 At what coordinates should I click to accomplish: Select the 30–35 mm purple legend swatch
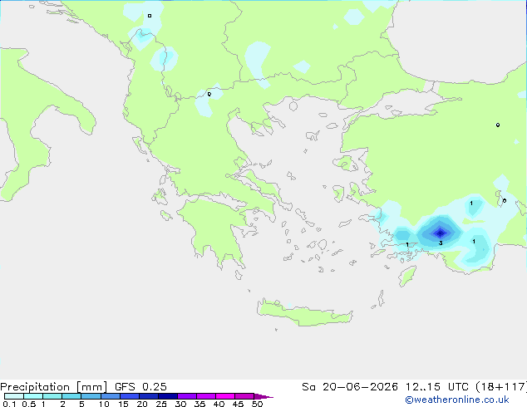187,396
